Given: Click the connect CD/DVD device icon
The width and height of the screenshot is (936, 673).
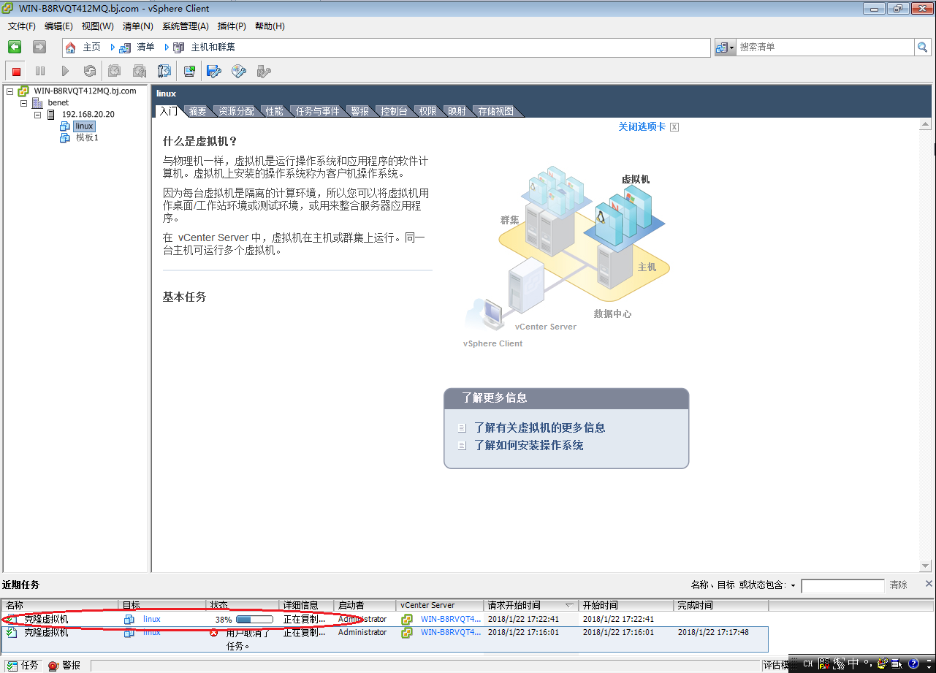Looking at the screenshot, I should point(239,71).
